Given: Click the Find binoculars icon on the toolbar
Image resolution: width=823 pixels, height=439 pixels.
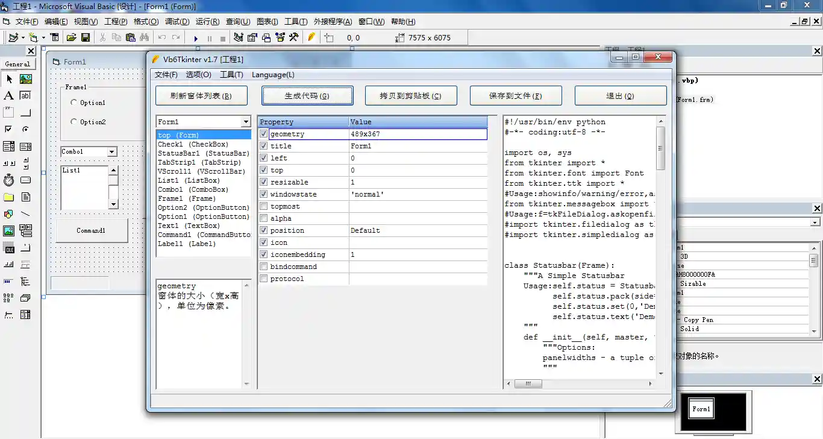Looking at the screenshot, I should click(145, 37).
